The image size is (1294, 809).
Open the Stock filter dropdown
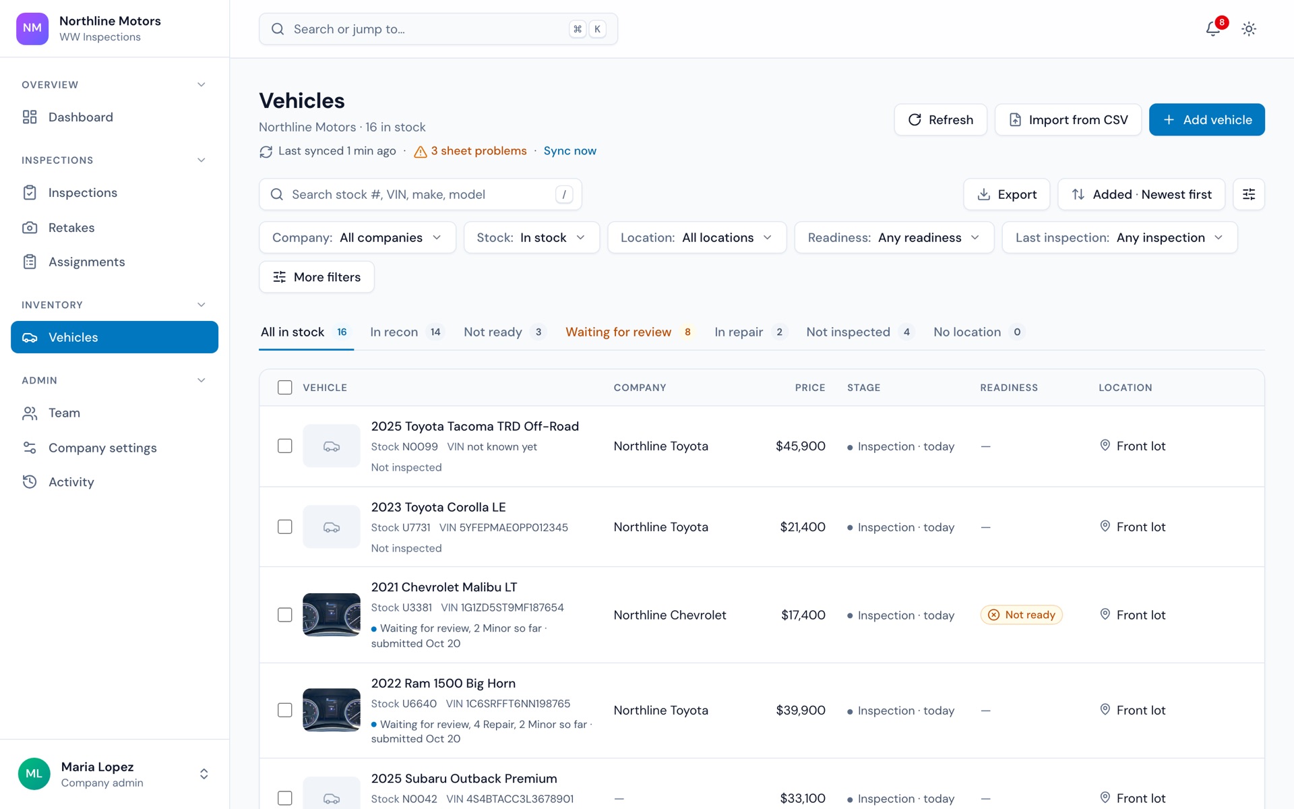(532, 238)
